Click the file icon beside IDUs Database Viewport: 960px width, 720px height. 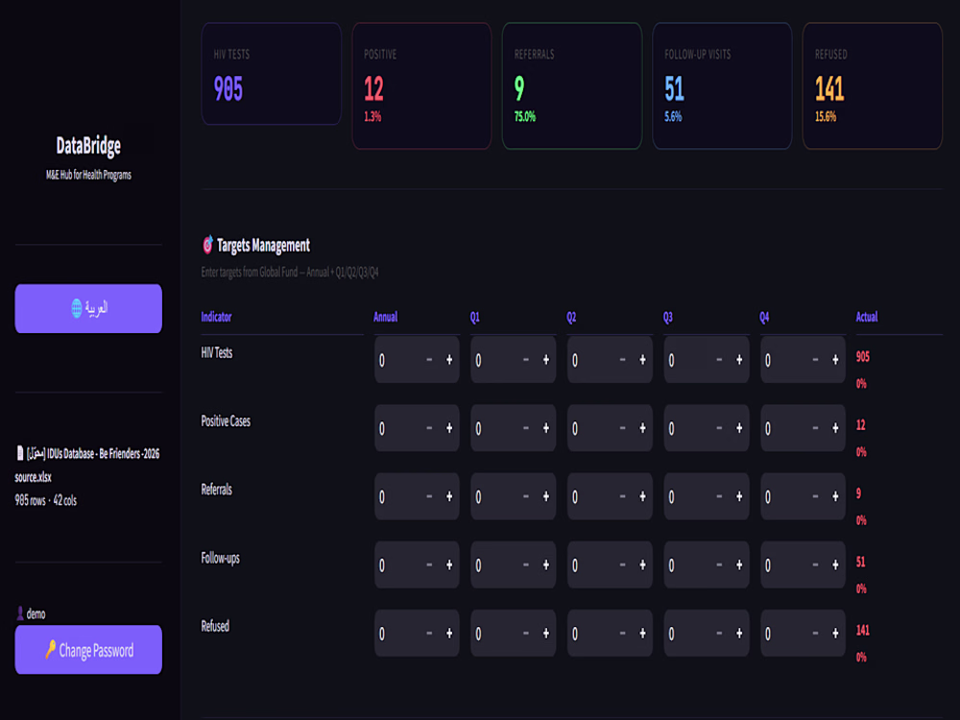tap(19, 453)
